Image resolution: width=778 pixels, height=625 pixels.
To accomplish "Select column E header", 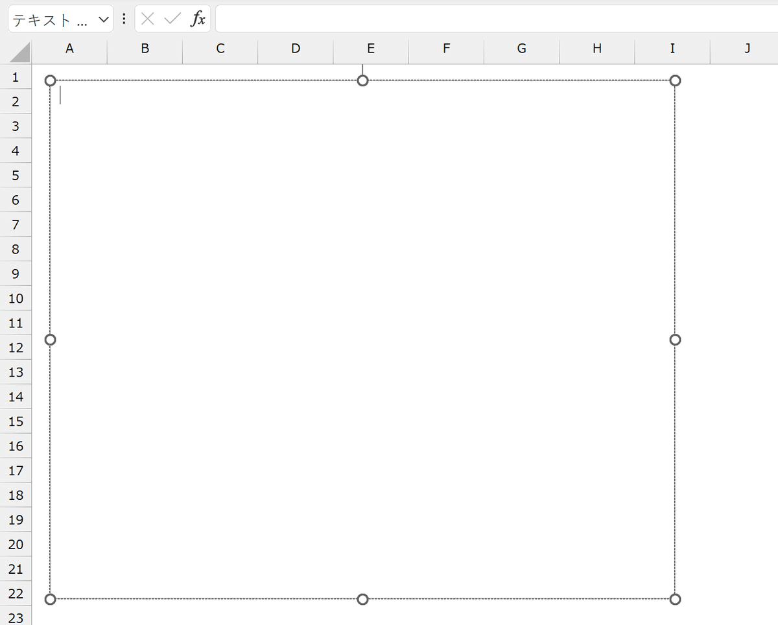I will click(371, 49).
